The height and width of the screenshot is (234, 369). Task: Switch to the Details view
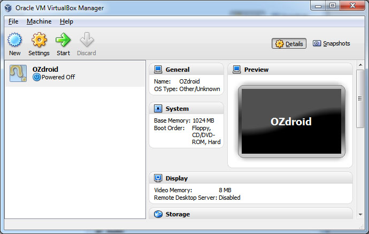click(289, 43)
